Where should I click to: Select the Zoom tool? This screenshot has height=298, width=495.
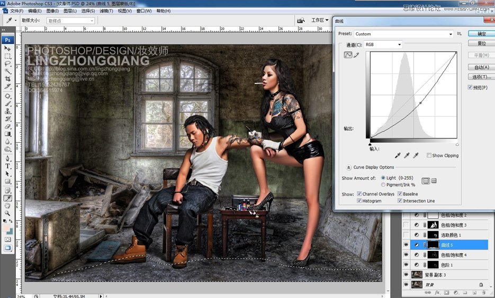[x=7, y=213]
